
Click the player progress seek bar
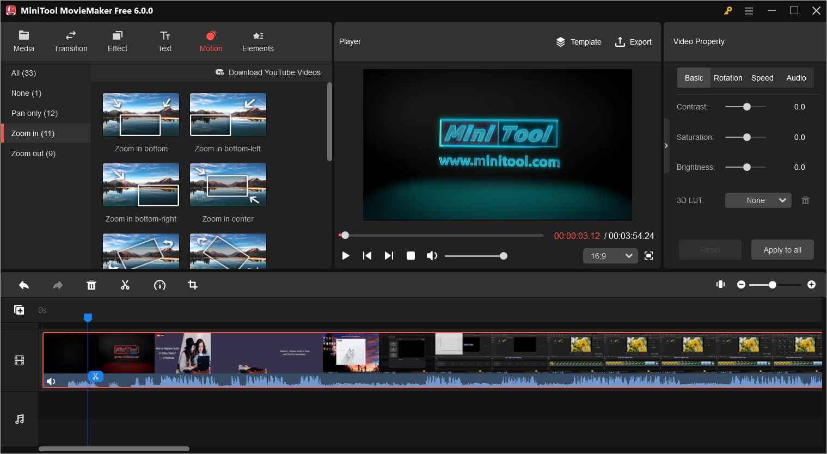point(441,236)
